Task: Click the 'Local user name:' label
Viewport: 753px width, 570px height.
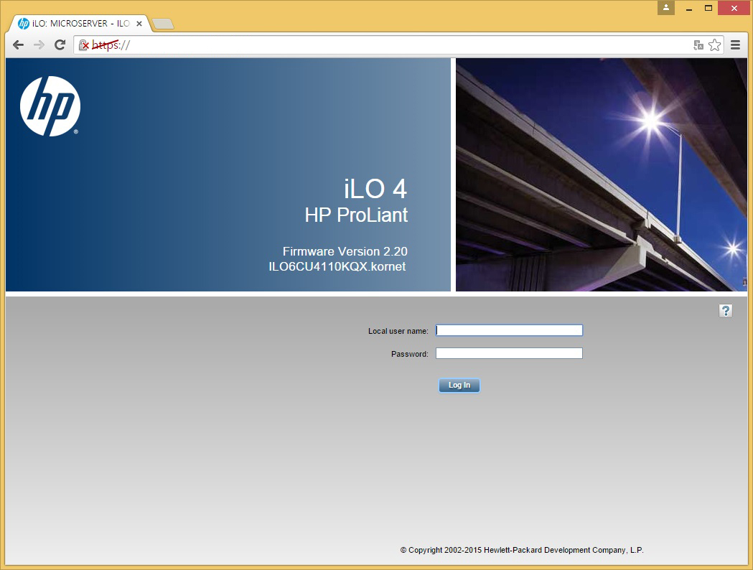Action: (398, 331)
